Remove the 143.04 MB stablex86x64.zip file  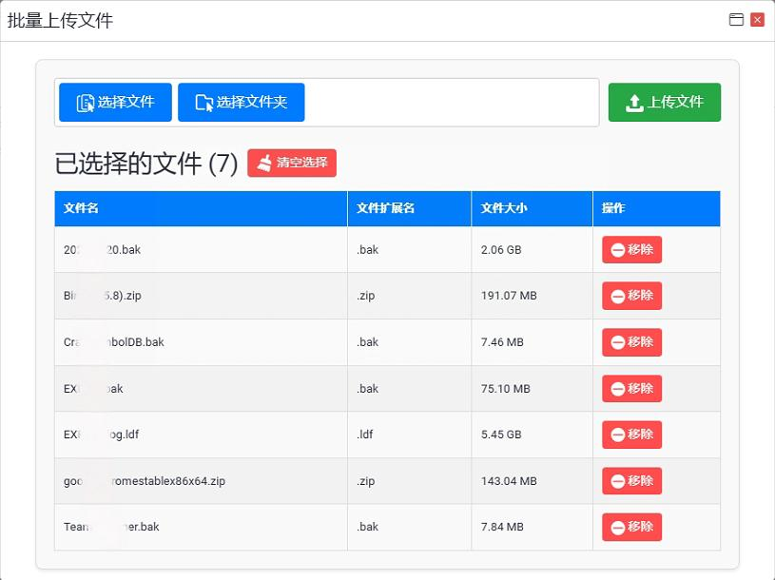pyautogui.click(x=631, y=481)
